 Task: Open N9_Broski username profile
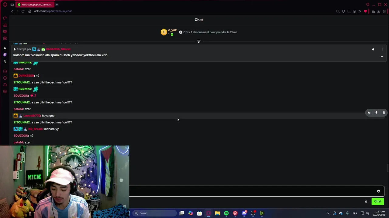tap(36, 129)
